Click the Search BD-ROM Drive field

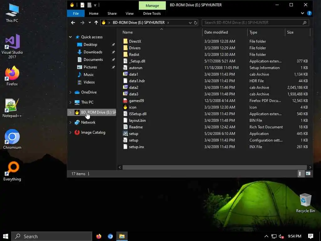tap(255, 23)
